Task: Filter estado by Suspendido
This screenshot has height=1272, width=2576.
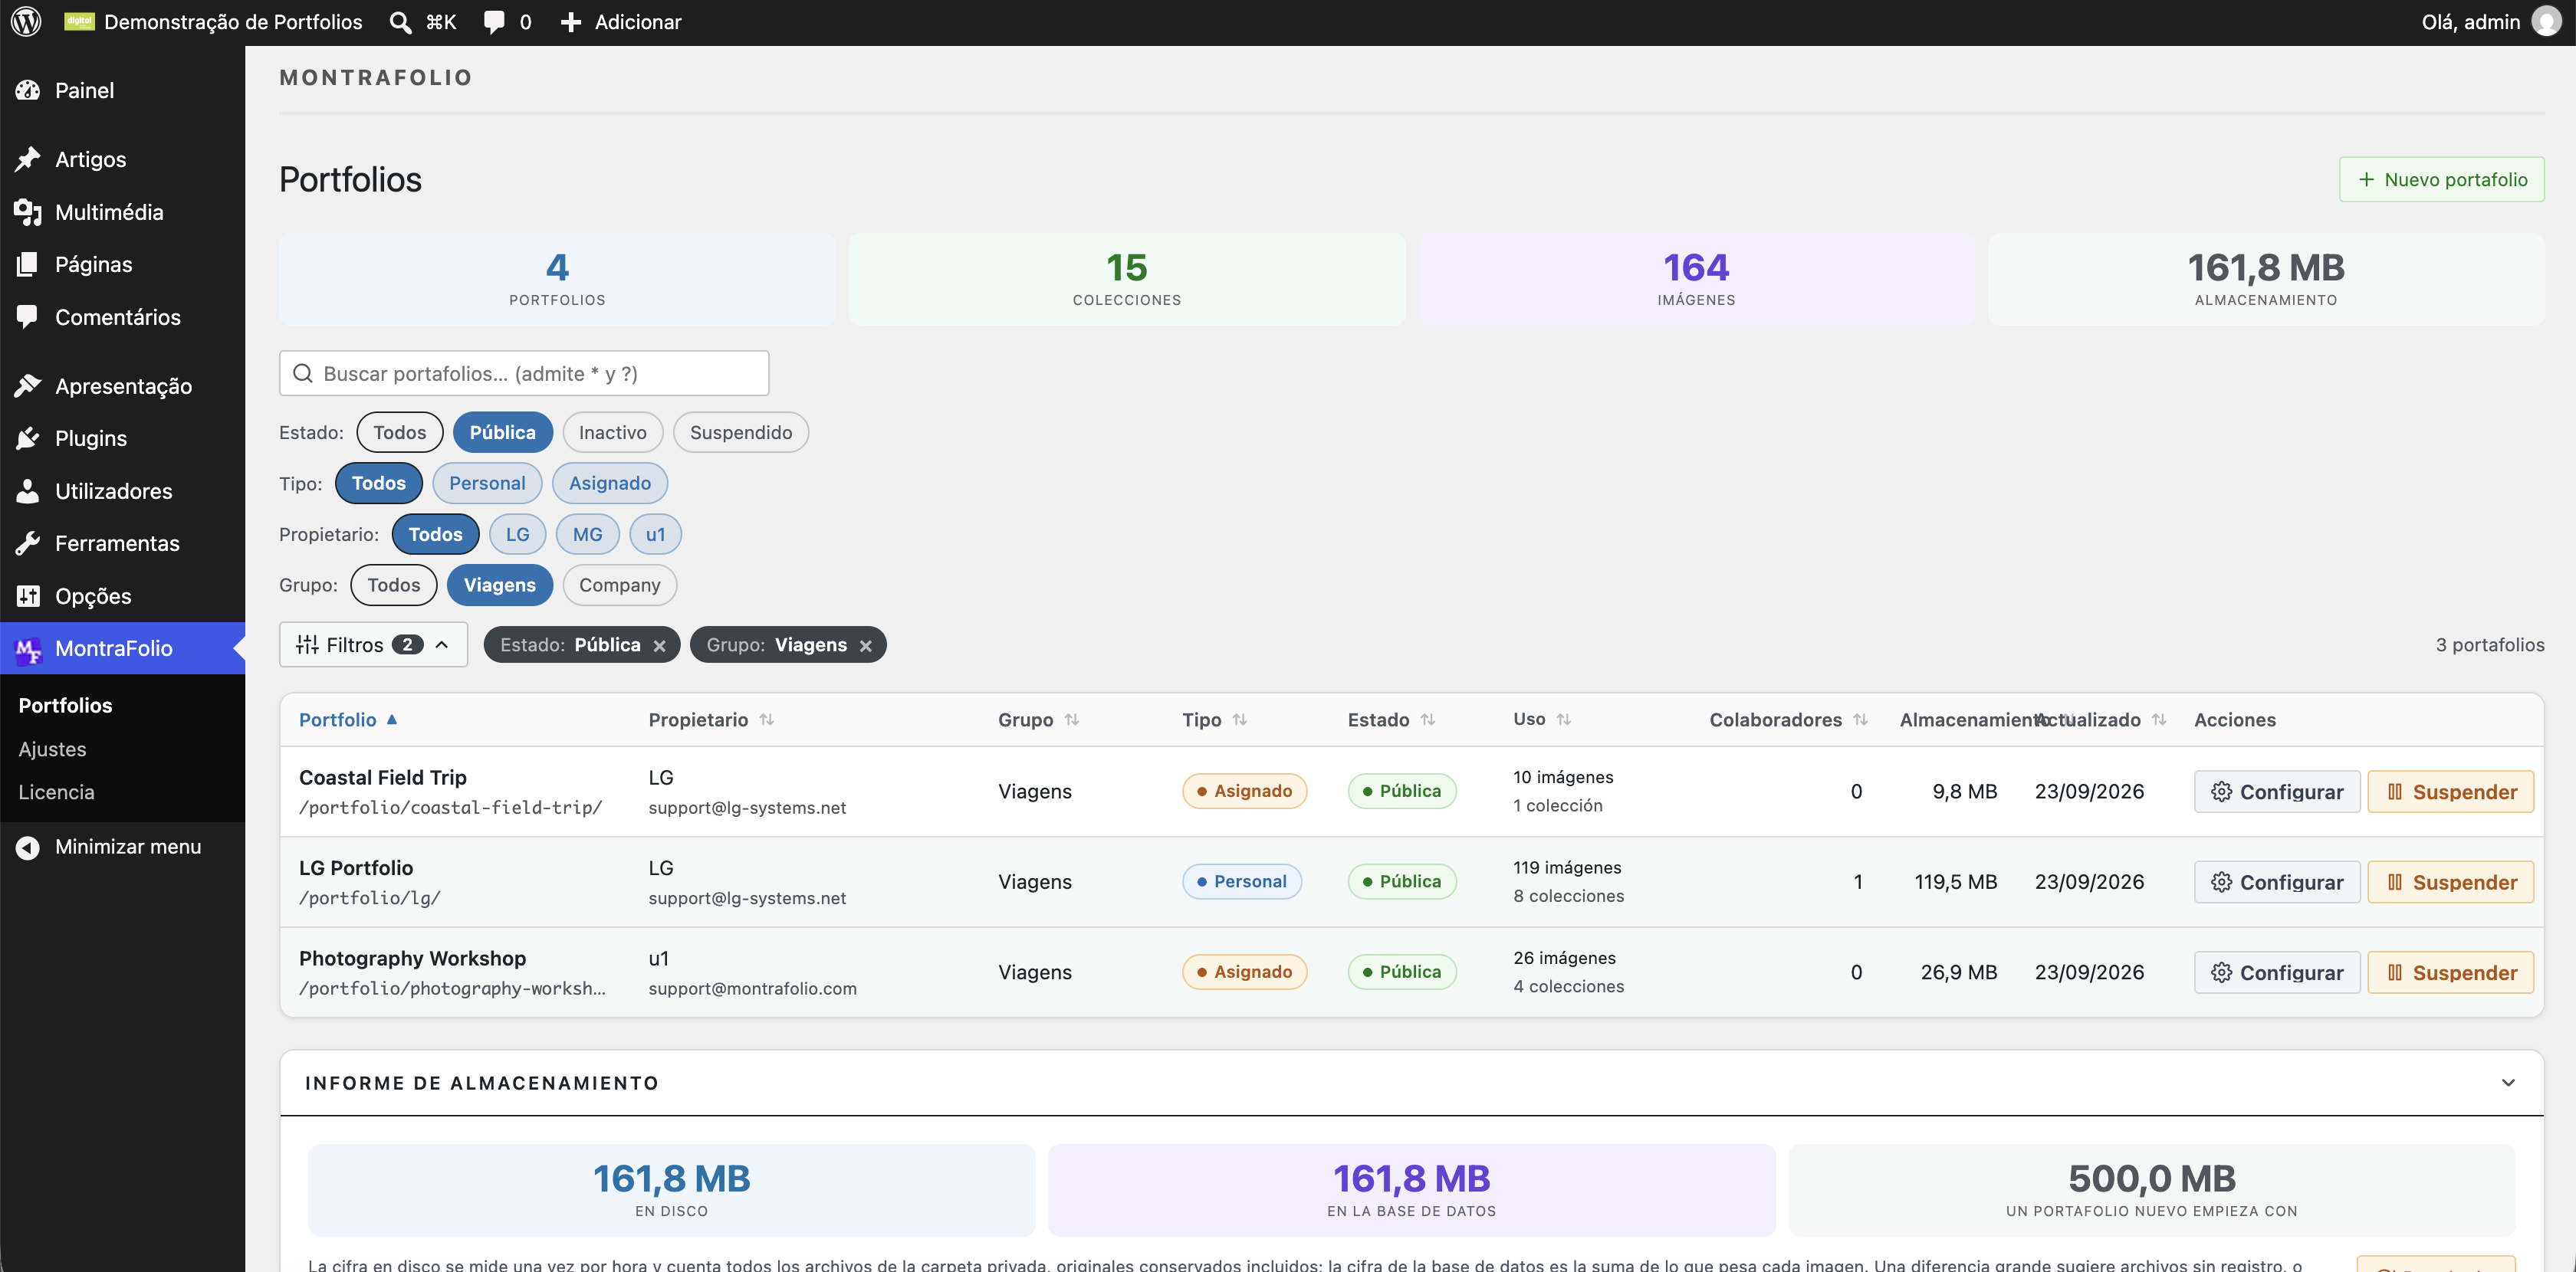Action: click(741, 433)
